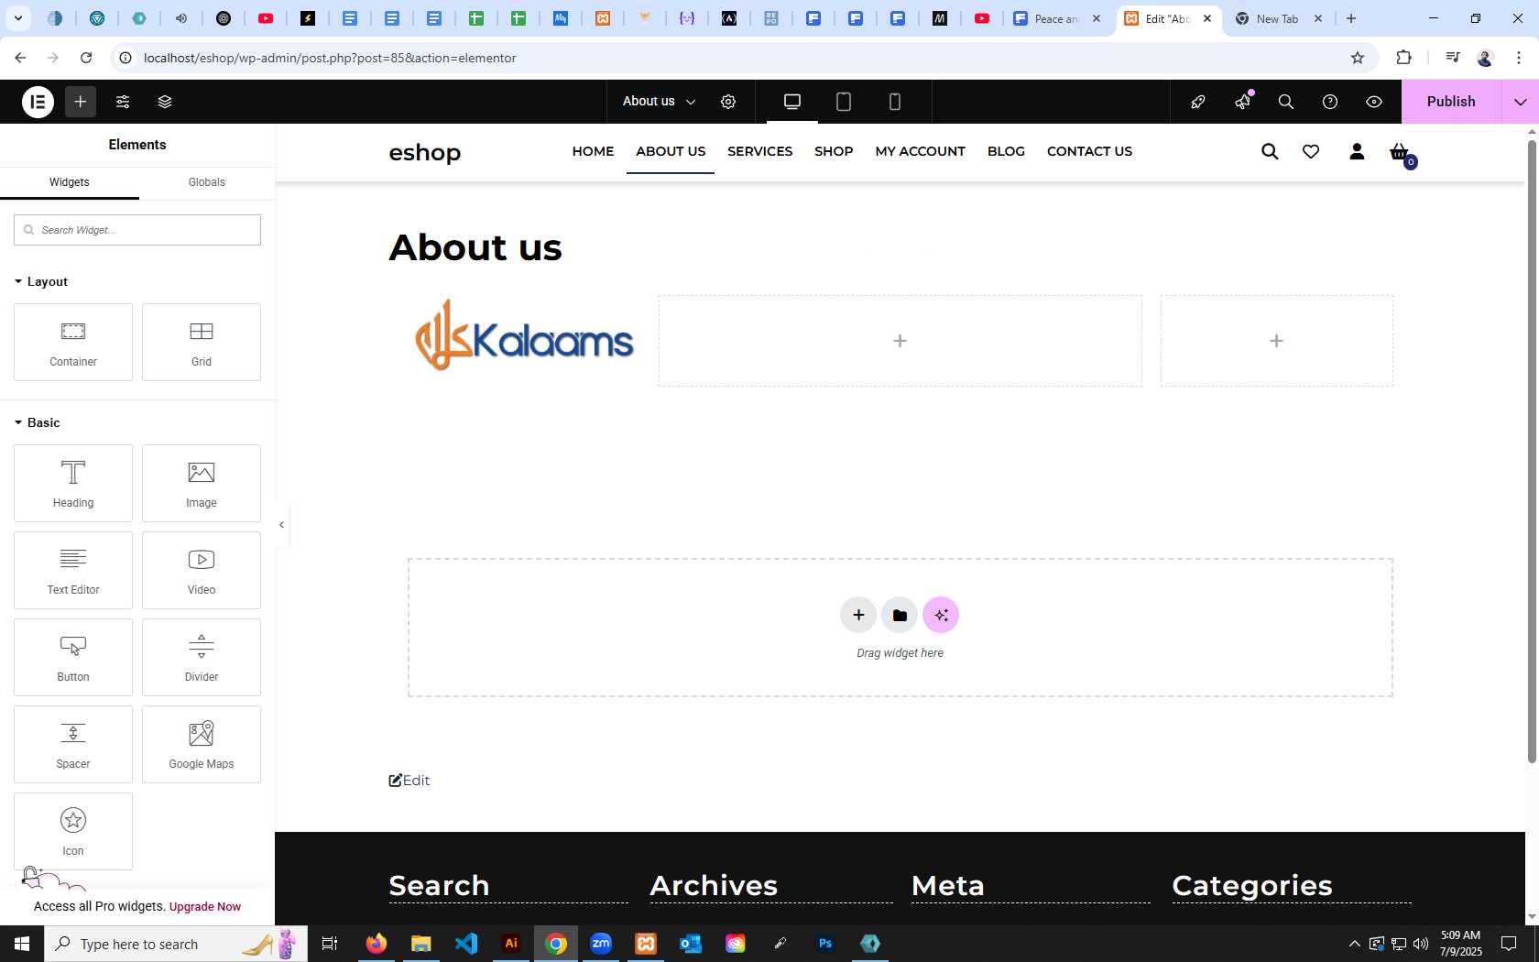
Task: Click the CONTACT US menu item
Action: (x=1089, y=151)
